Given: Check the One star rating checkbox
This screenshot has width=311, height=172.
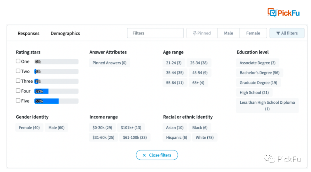Looking at the screenshot, I should pos(18,61).
